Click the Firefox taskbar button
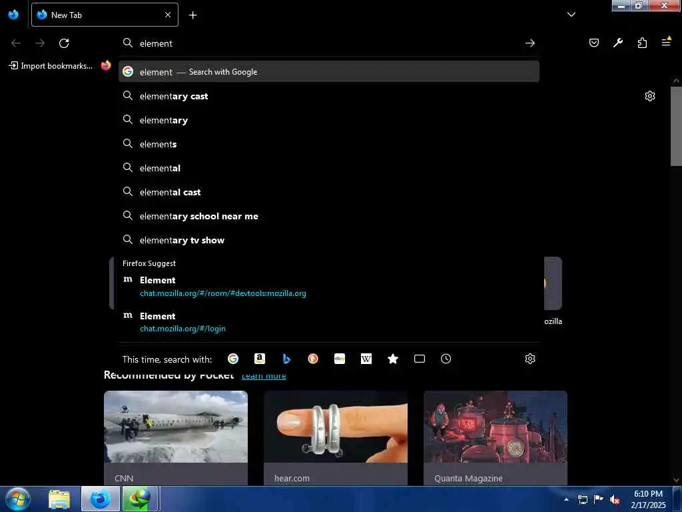682x512 pixels. tap(101, 499)
